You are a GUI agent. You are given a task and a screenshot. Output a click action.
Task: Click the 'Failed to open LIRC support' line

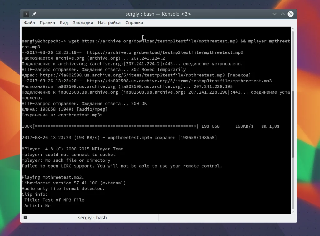(x=122, y=166)
